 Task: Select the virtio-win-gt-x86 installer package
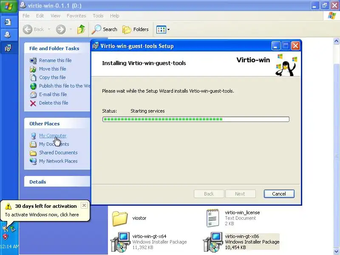(x=241, y=242)
